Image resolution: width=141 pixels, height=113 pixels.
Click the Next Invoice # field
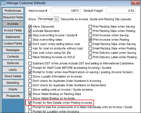click(66, 11)
